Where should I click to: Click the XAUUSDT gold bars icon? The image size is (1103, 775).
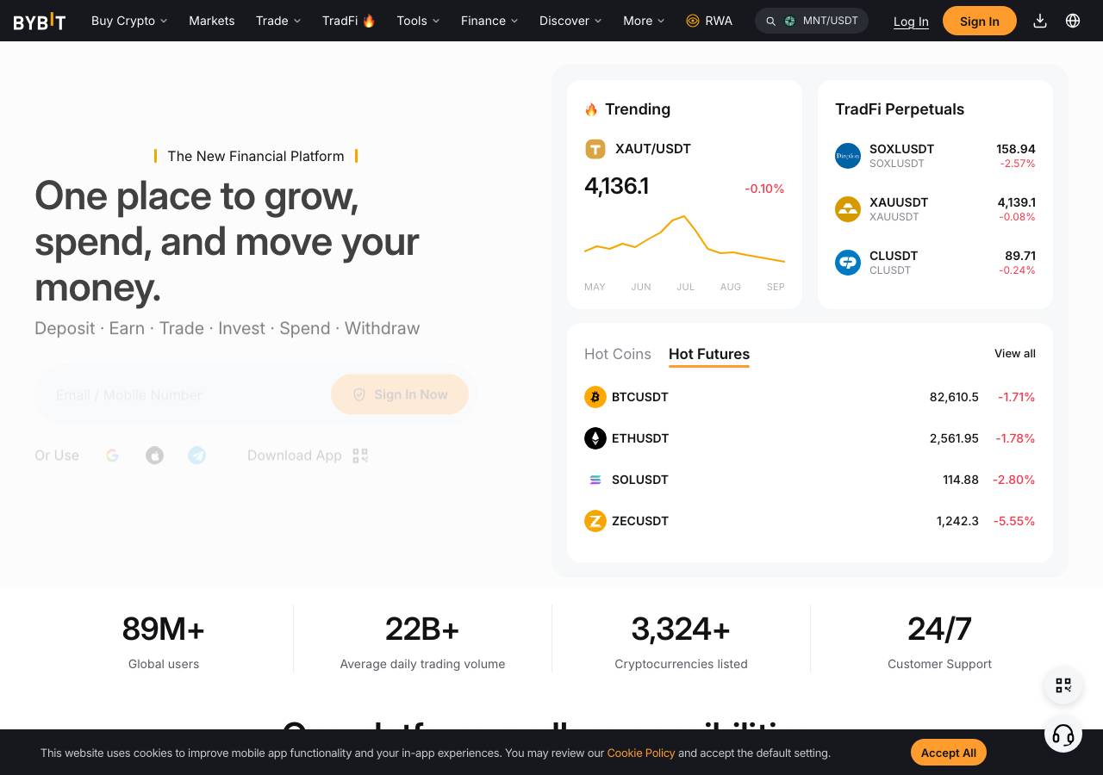pos(848,209)
